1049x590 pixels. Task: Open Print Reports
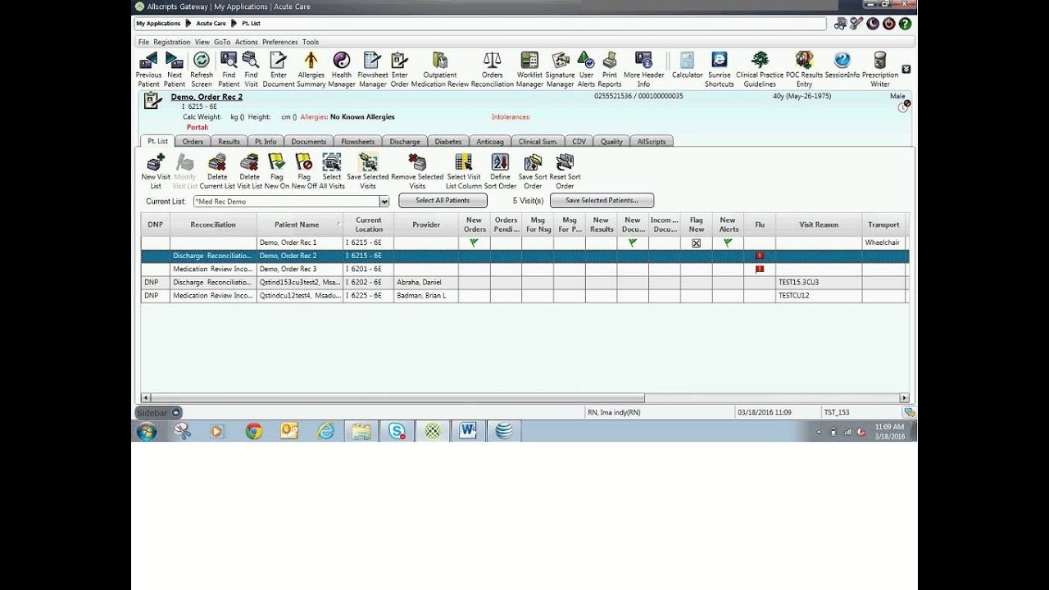coord(610,69)
